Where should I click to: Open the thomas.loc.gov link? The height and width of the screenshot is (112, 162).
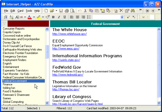(x=66, y=89)
